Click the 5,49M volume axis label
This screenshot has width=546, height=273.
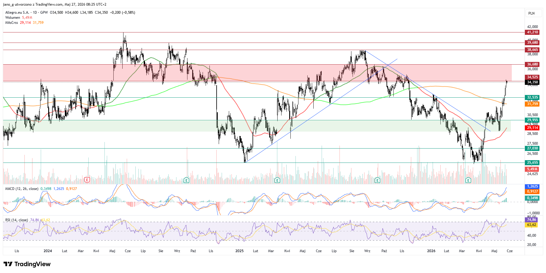click(532, 169)
